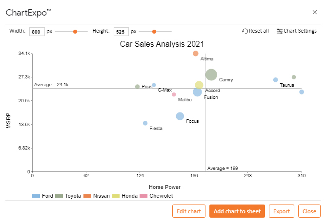
Task: Click the 34.1k y-axis tick label
Action: point(24,54)
